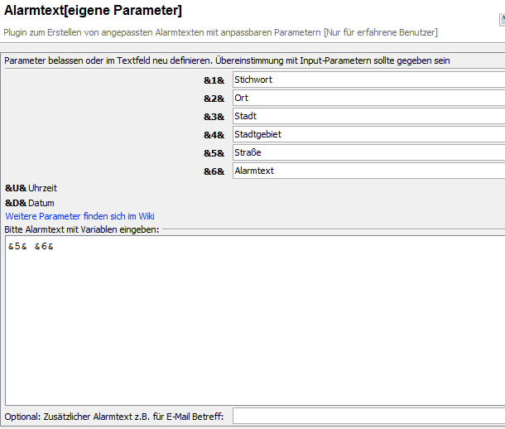Click the &5& parameter label

point(214,153)
